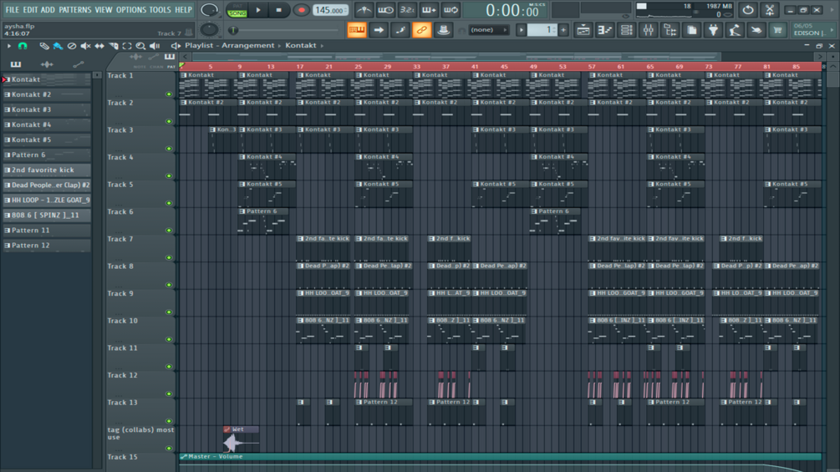Click the circular arrow icon near memory display
840x472 pixels.
coord(748,10)
